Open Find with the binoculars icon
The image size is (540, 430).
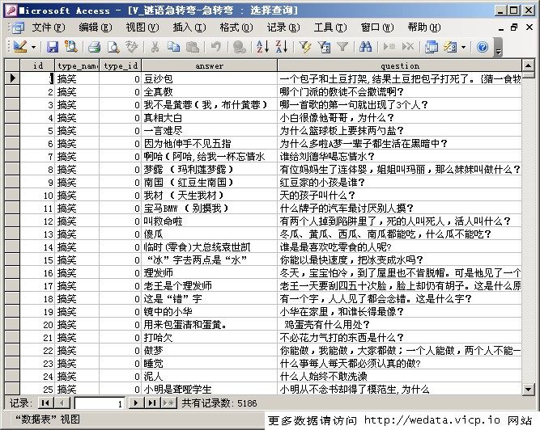[365, 47]
